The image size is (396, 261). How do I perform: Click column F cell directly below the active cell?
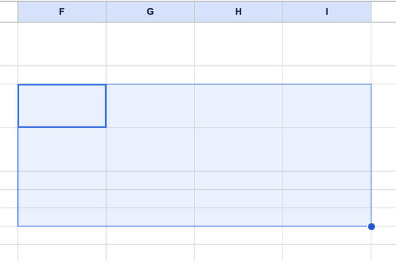point(62,149)
